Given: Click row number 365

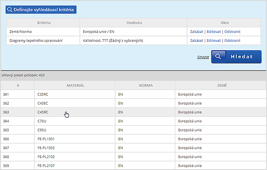Looking at the screenshot, I should click(6, 130).
